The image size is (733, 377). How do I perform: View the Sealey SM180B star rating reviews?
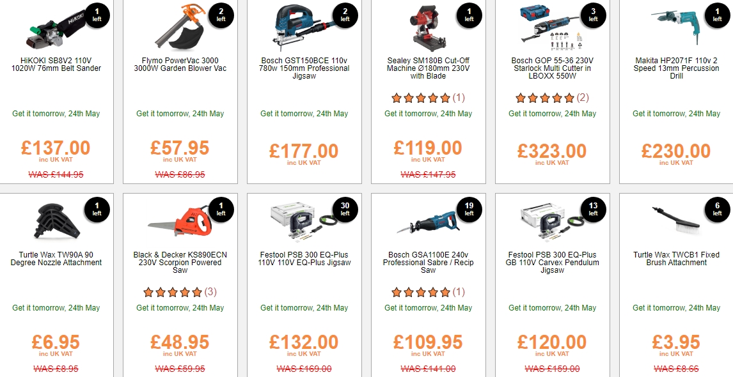pos(428,98)
